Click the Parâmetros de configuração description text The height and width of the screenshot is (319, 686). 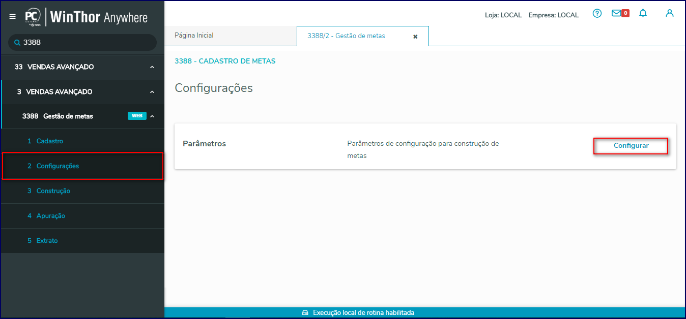tap(423, 150)
